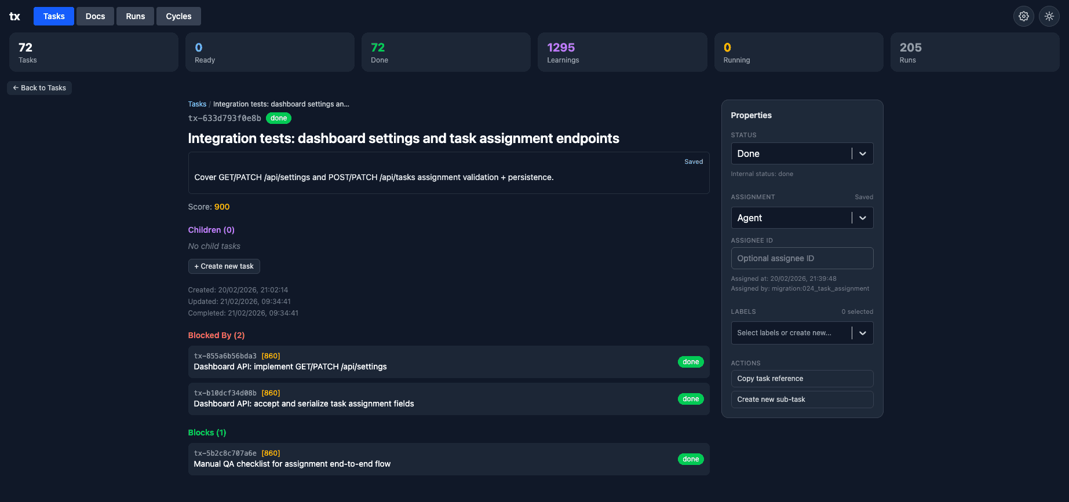
Task: Click Create new sub-task button
Action: click(x=802, y=400)
